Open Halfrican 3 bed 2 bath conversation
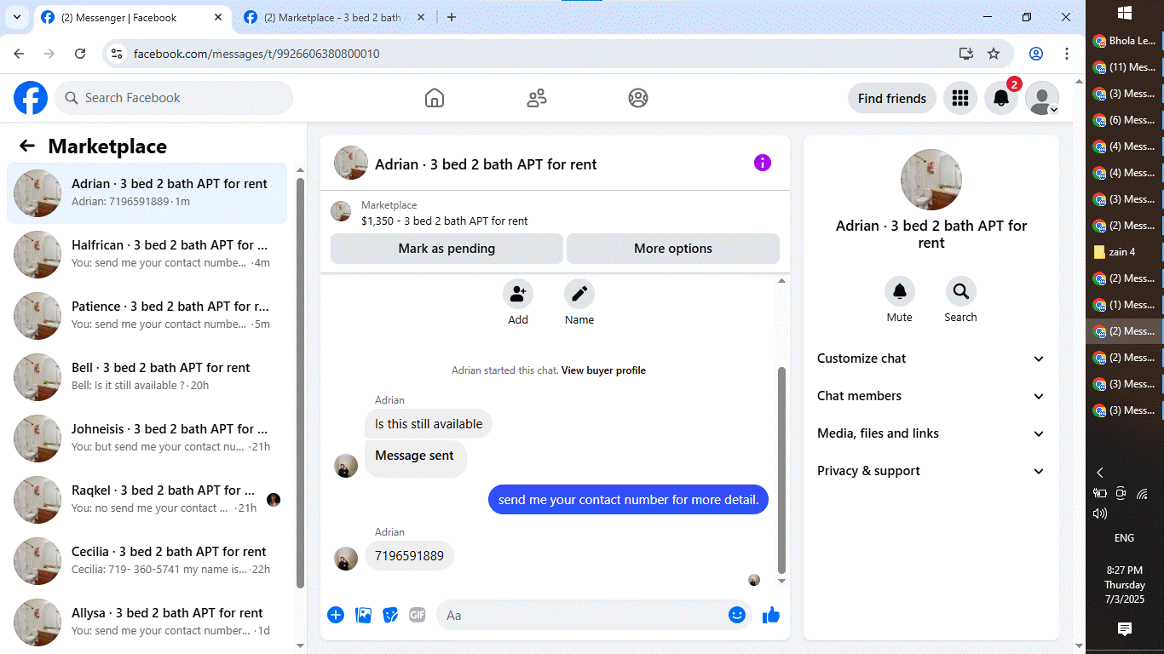 [147, 254]
